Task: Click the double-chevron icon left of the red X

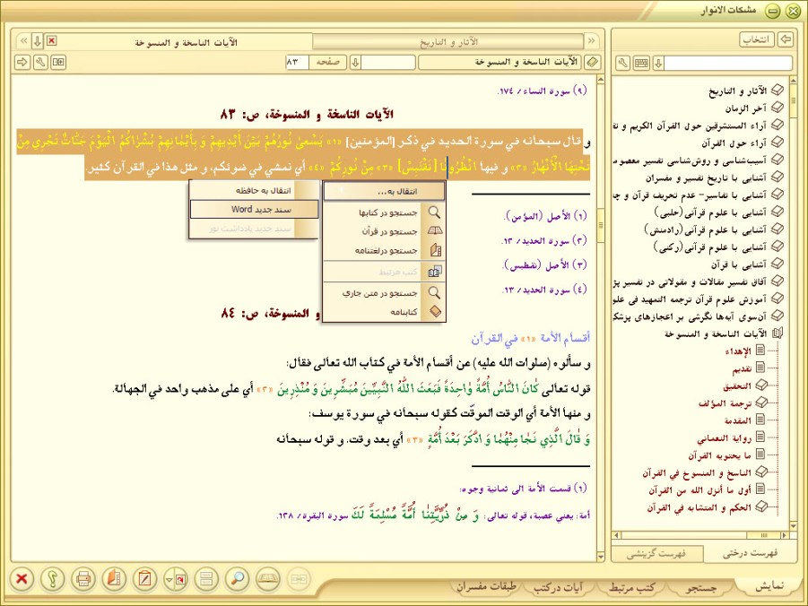Action: coord(23,40)
